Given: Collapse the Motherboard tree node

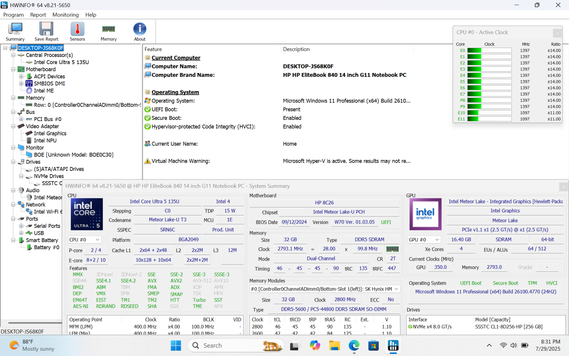Looking at the screenshot, I should (13, 69).
